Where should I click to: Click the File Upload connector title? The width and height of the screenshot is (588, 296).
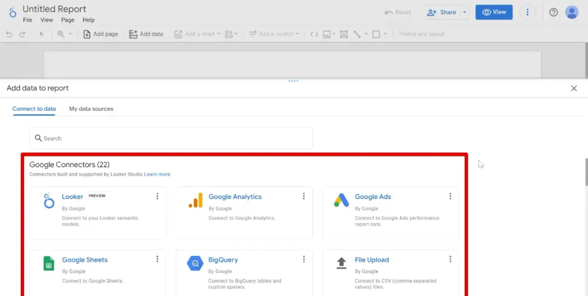pos(372,260)
